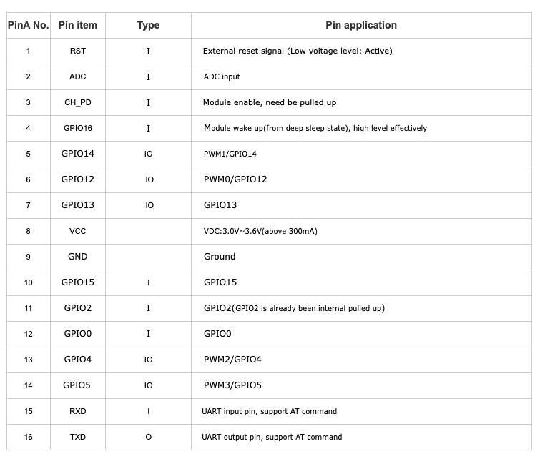Click the 'Pin item' column header
The width and height of the screenshot is (545, 459).
77,25
